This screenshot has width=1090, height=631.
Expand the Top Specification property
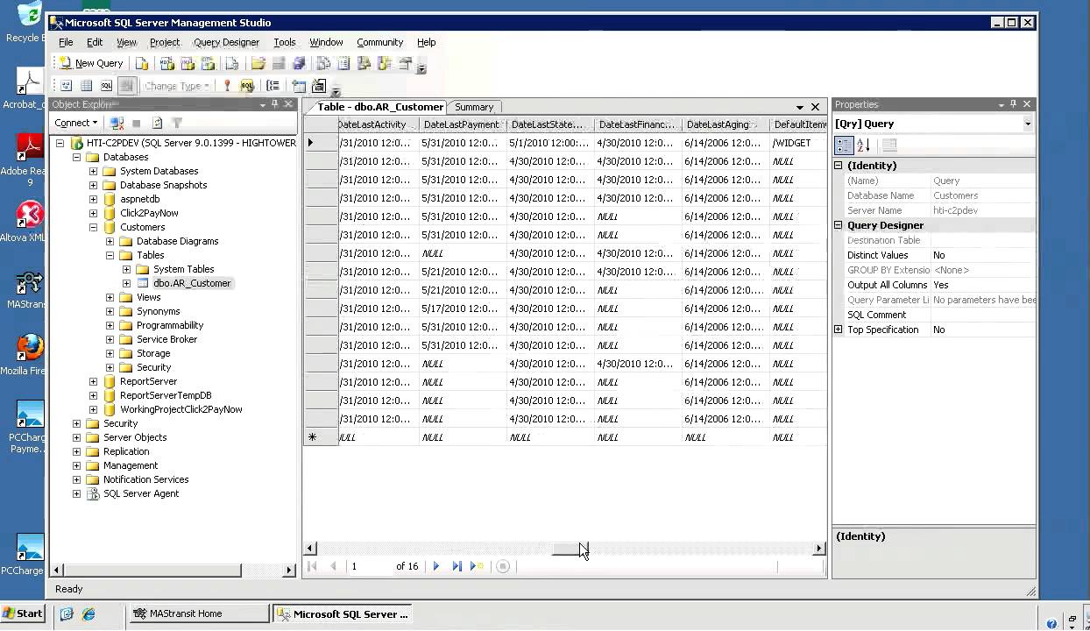pyautogui.click(x=839, y=330)
